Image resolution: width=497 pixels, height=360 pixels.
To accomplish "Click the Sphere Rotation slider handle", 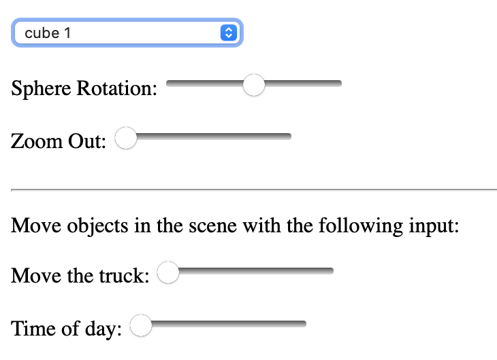I will [x=254, y=85].
